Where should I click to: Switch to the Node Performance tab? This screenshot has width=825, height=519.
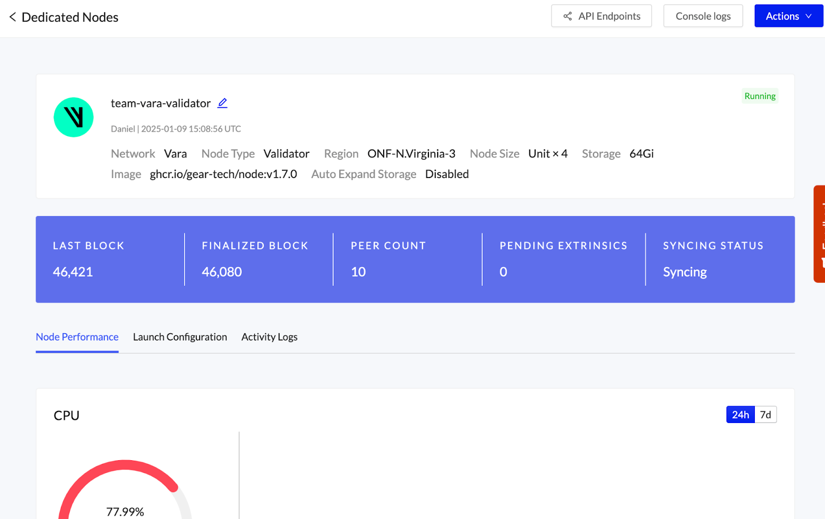click(77, 337)
